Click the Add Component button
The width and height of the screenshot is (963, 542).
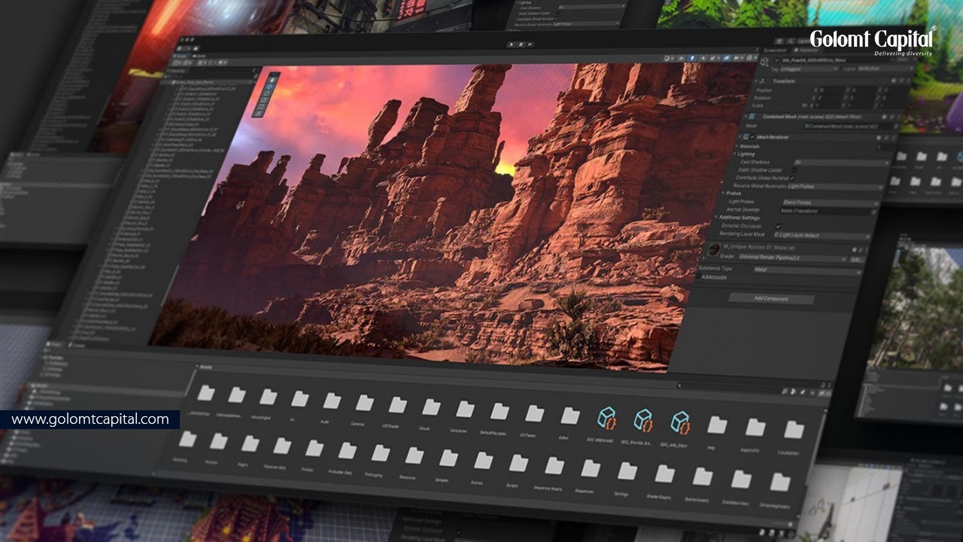coord(771,299)
